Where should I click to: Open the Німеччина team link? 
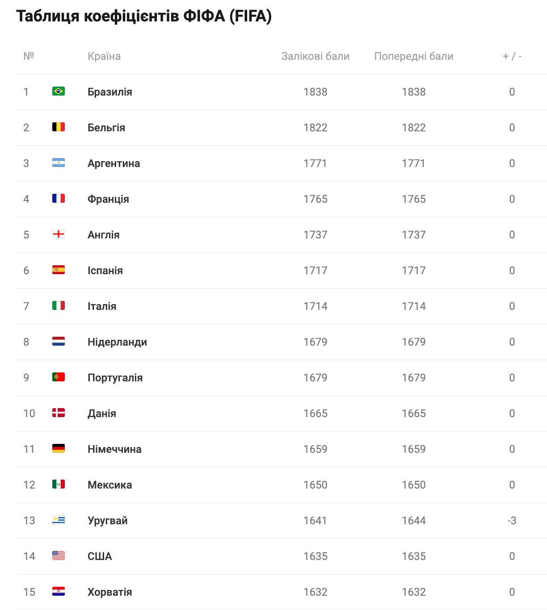[x=114, y=449]
